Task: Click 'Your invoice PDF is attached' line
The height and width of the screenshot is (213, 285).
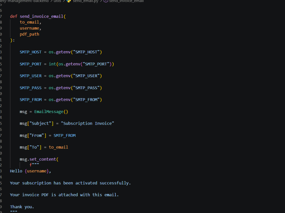Action: (x=64, y=195)
